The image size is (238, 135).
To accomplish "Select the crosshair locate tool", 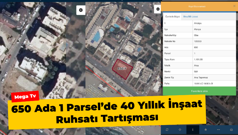I will 180,130.
